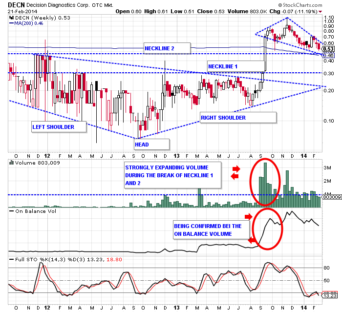Screen dimensions: 342x312
Task: Click the 0.46 moving-average price tag
Action: tap(329, 55)
